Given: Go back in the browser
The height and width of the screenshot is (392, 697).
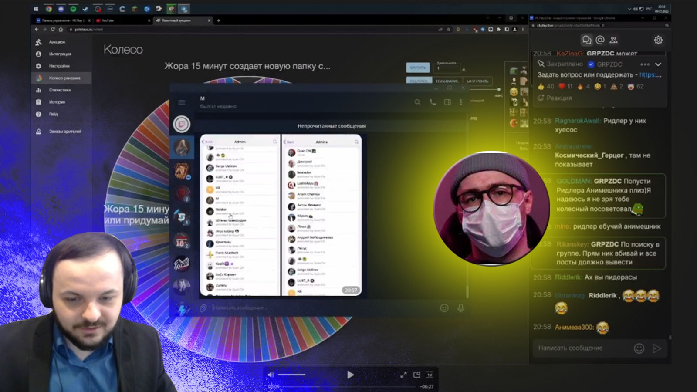Looking at the screenshot, I should click(x=37, y=30).
